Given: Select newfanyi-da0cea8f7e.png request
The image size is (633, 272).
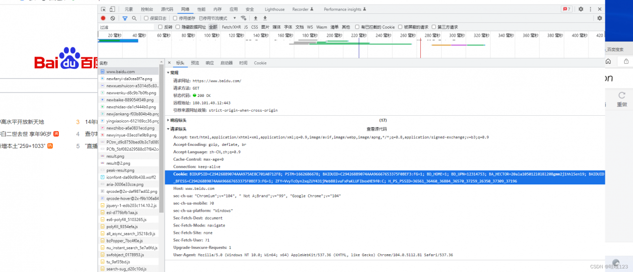Looking at the screenshot, I should pyautogui.click(x=129, y=79).
